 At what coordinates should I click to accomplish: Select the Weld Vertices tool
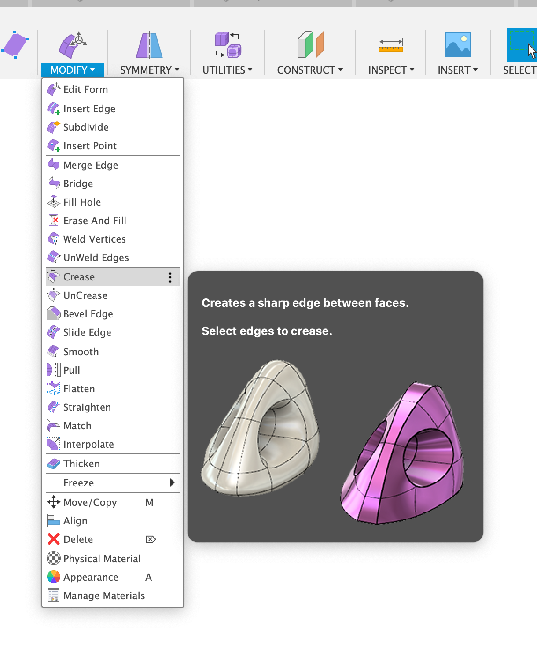(x=94, y=239)
